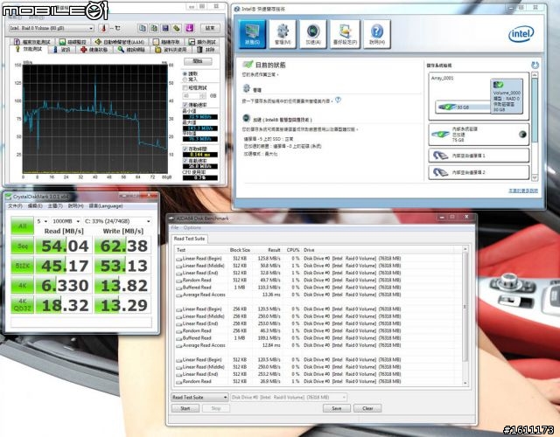Image resolution: width=560 pixels, height=437 pixels.
Task: Click the drive icon of Average Read Access 13.36 ms row
Action: [x=178, y=295]
